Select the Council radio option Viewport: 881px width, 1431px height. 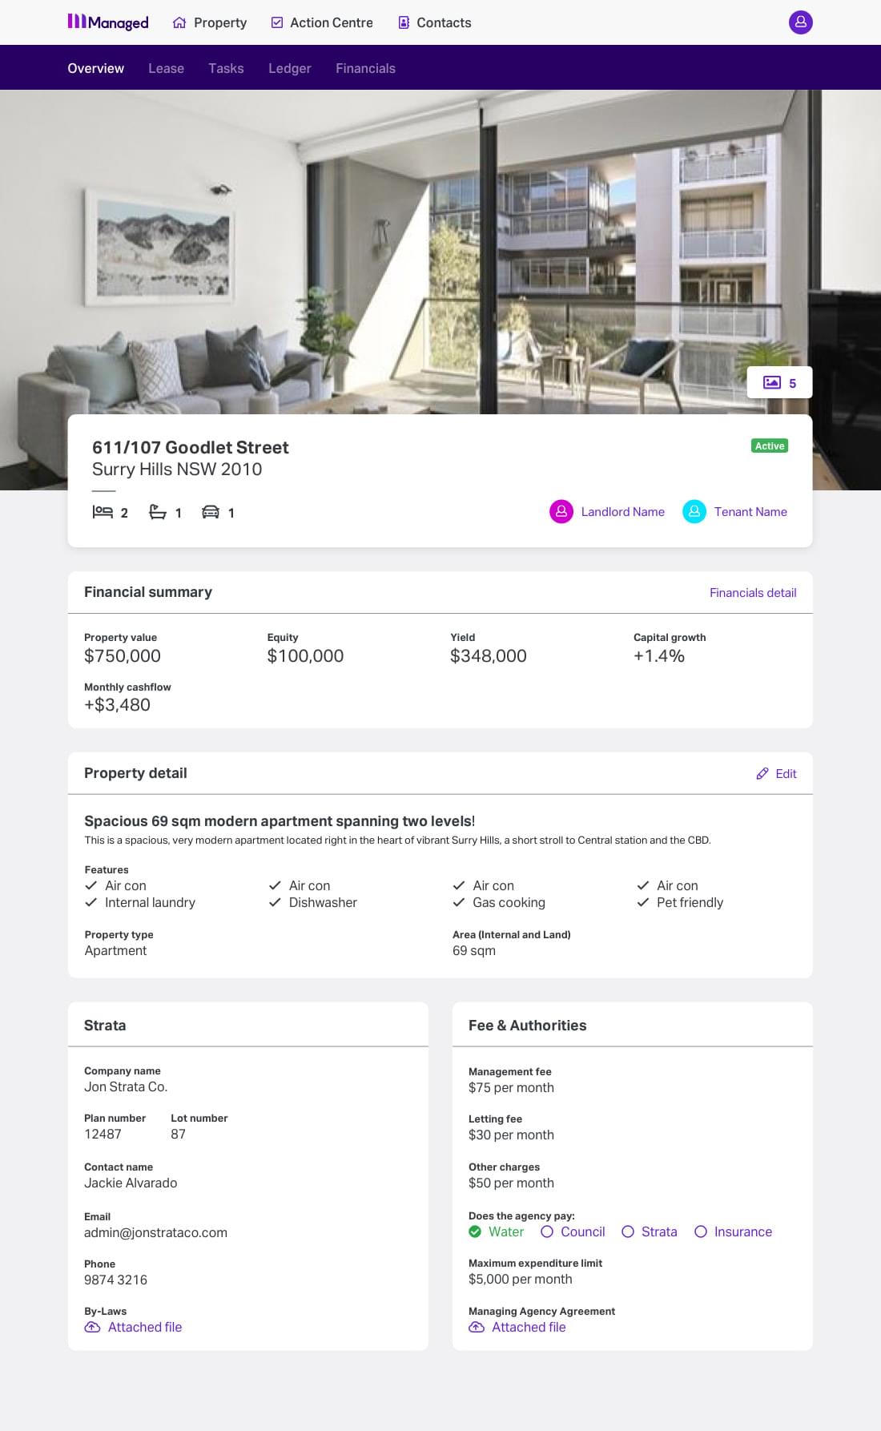click(547, 1231)
